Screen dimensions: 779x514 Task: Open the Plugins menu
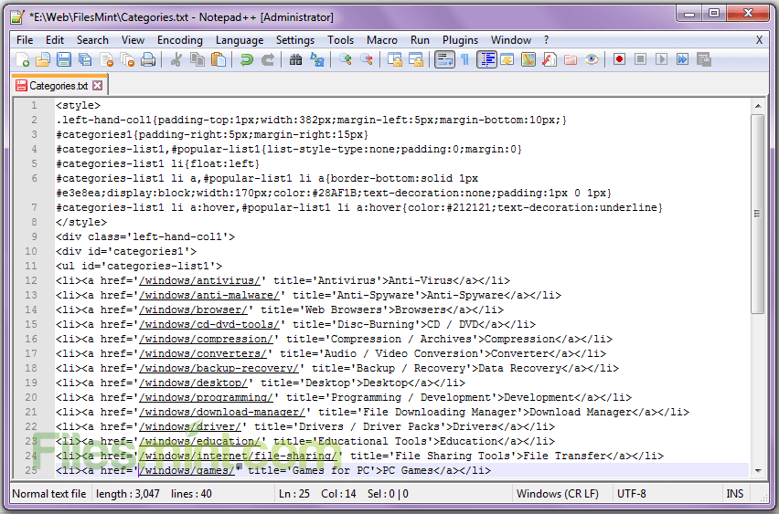(x=460, y=40)
